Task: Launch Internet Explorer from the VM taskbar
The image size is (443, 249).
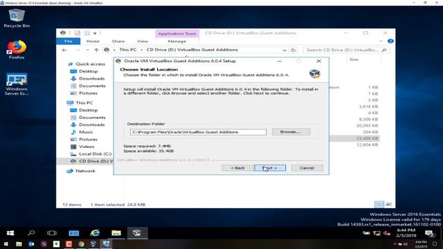Action: pos(95,233)
